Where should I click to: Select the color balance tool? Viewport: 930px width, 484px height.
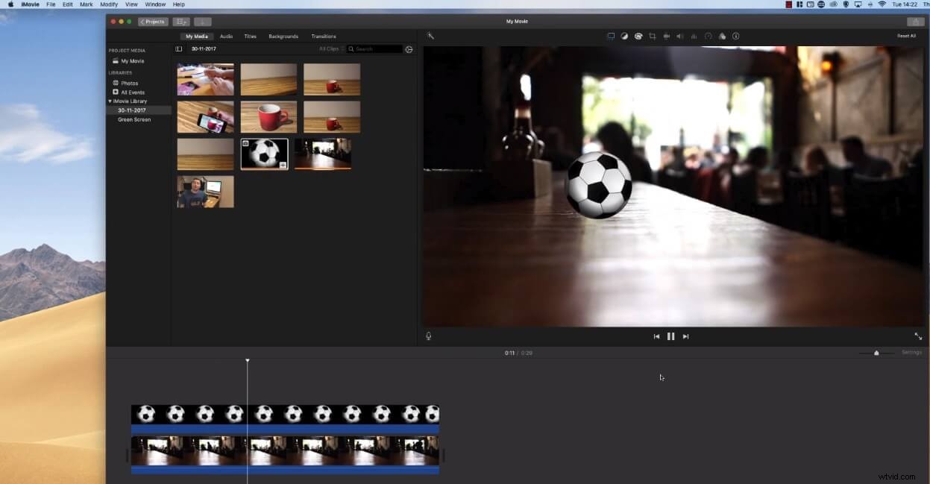coord(624,36)
